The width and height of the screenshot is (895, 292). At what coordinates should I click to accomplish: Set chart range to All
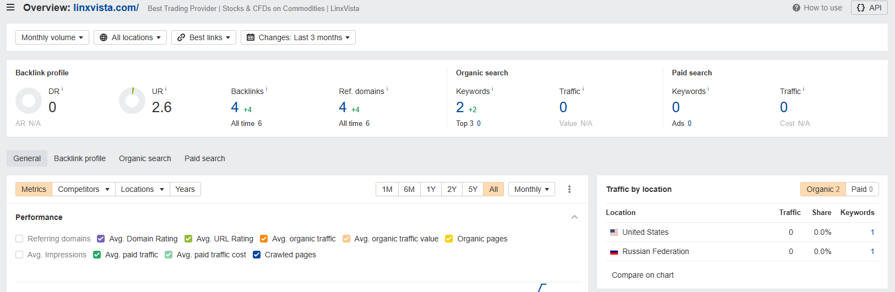click(x=493, y=189)
